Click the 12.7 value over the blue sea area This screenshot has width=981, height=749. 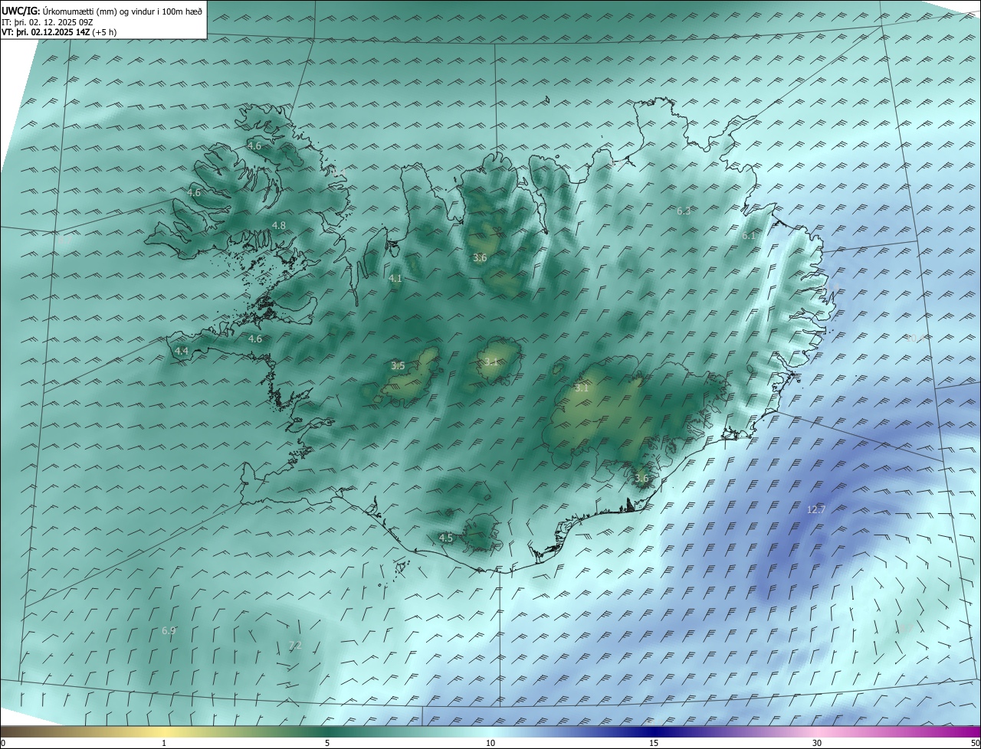816,510
